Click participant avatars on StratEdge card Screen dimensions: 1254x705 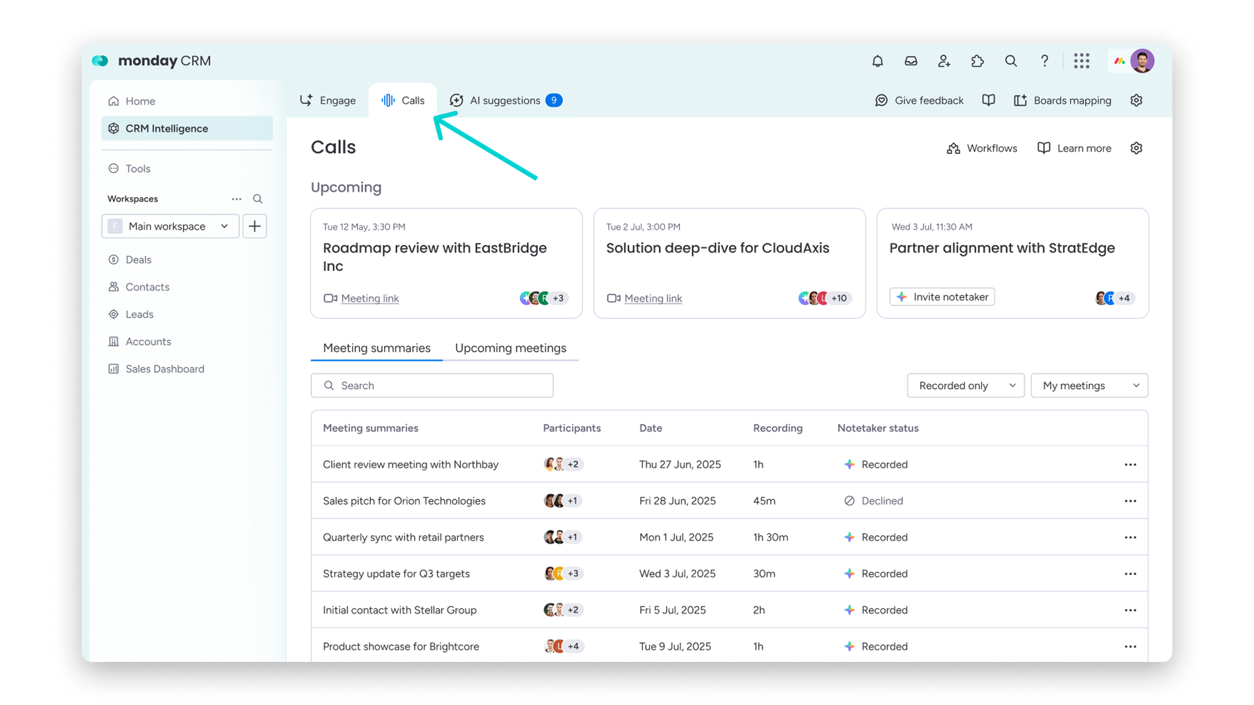coord(1115,298)
